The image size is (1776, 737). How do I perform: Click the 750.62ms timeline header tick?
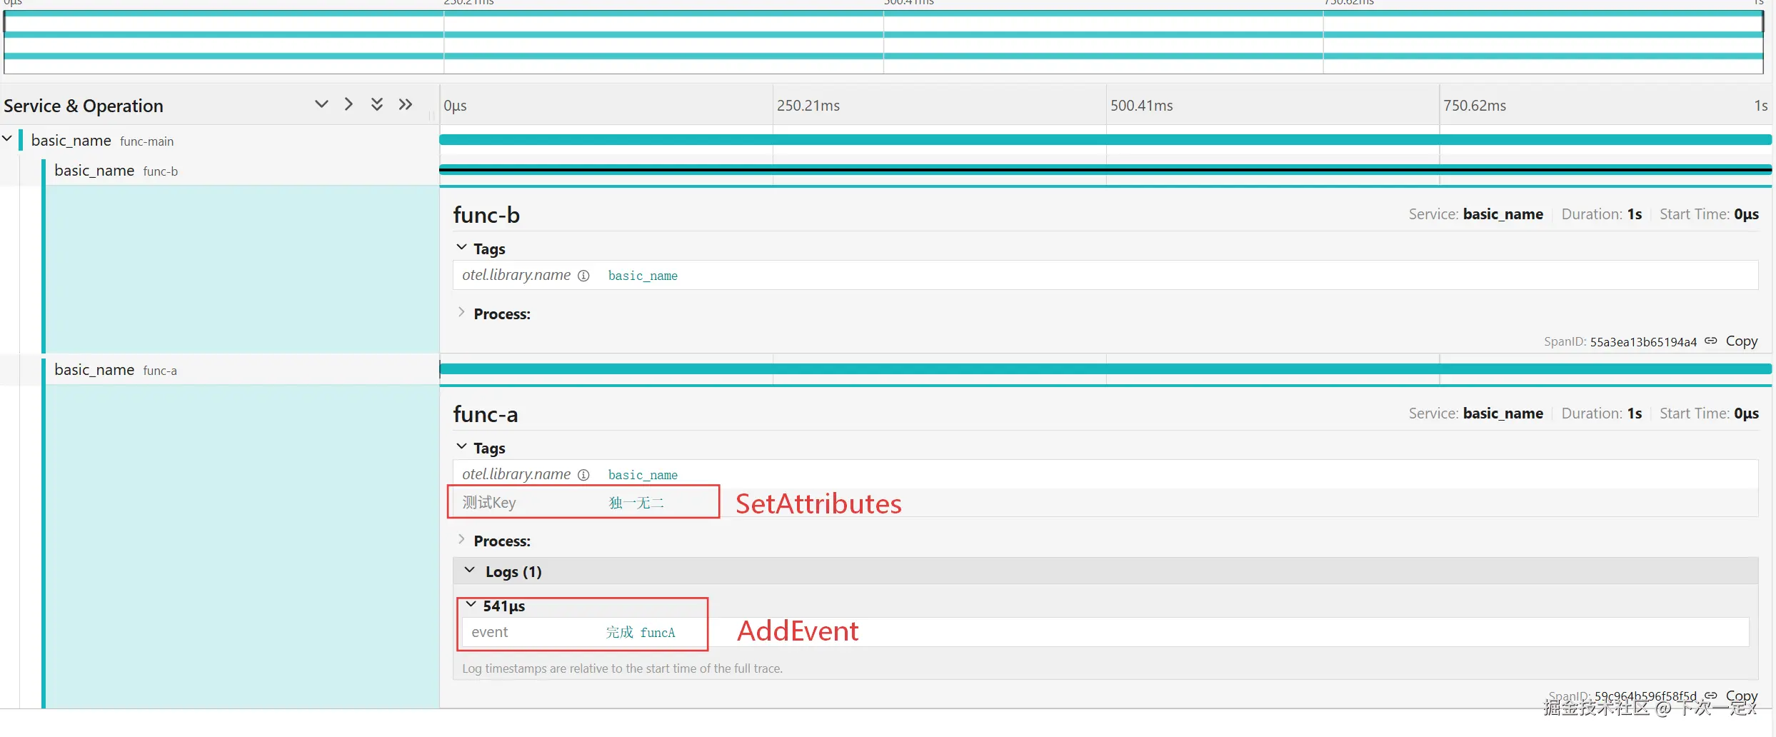coord(1475,106)
